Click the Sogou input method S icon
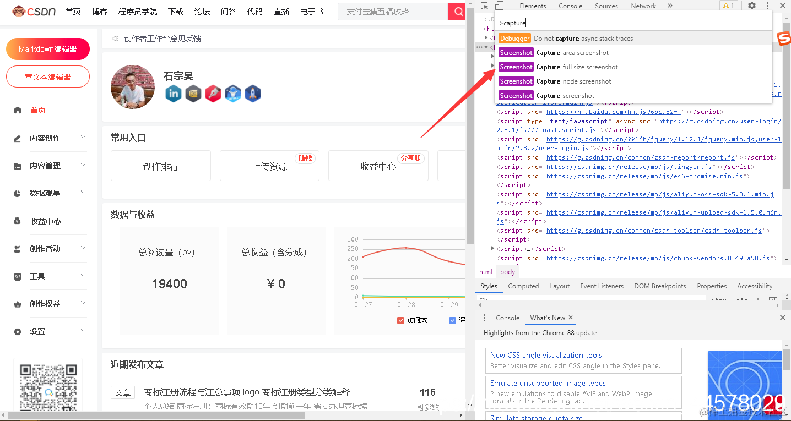The height and width of the screenshot is (421, 791). coord(783,38)
